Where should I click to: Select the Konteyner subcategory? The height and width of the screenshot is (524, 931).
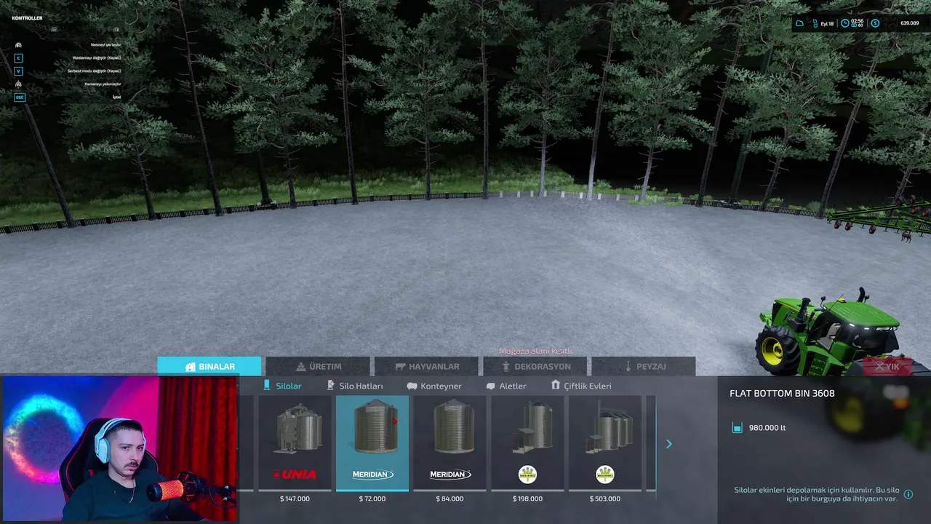point(434,386)
